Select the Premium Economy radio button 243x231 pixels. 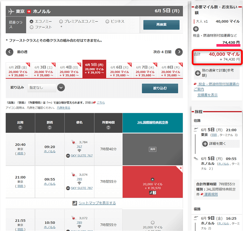[61, 21]
